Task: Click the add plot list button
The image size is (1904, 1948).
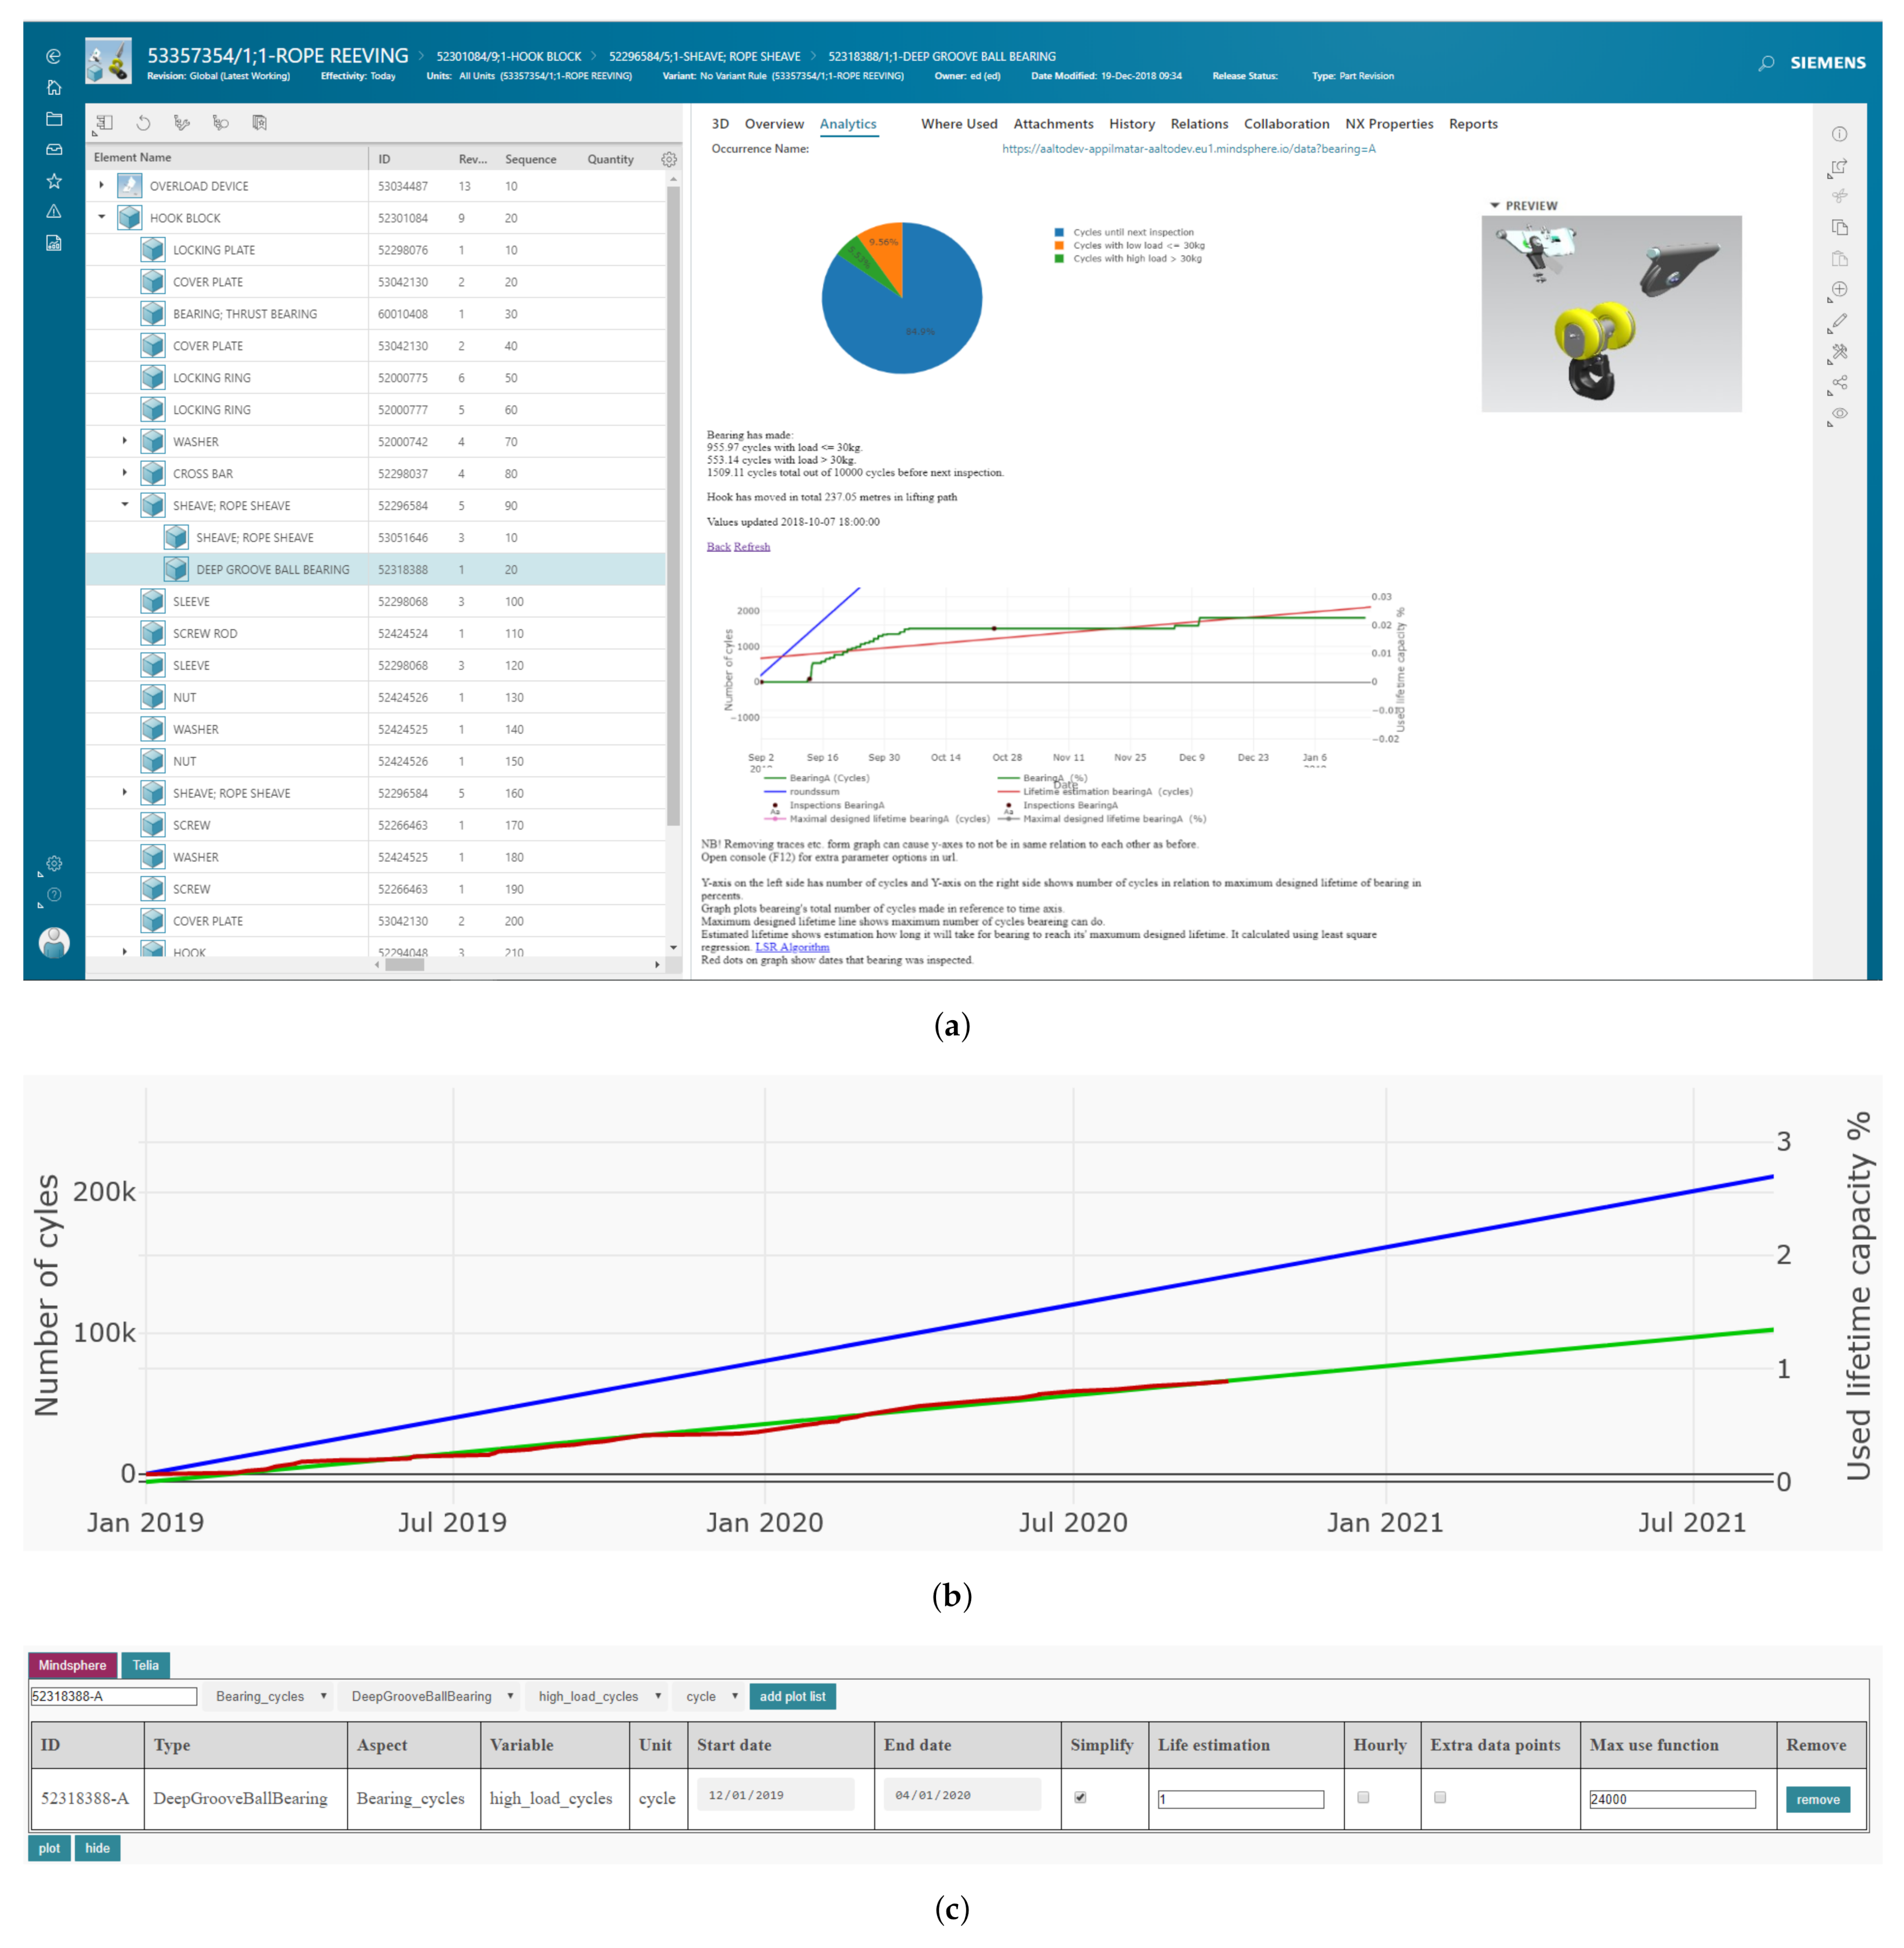Action: (792, 1696)
